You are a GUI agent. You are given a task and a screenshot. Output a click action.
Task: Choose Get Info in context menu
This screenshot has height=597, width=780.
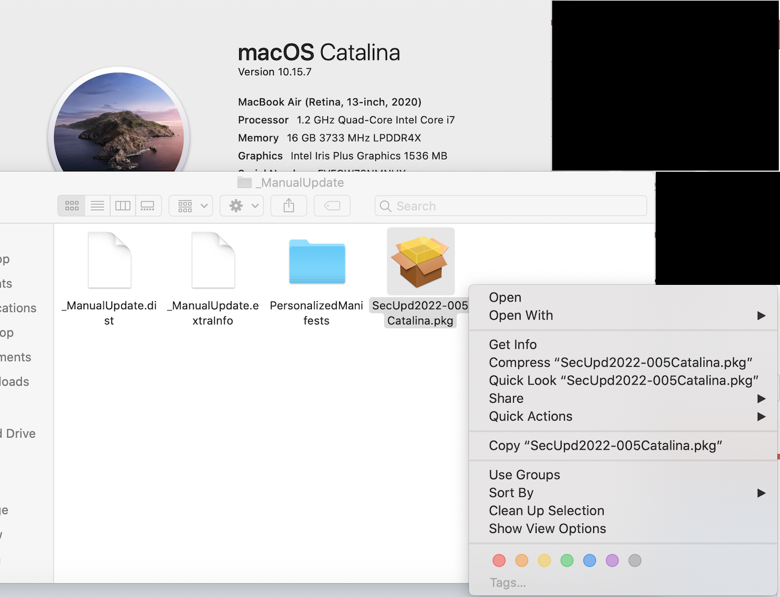click(623, 344)
